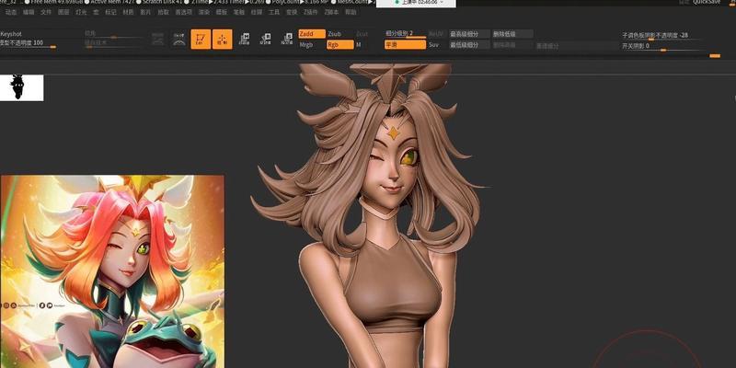Enable Mrgb paint mode
Screen dimensions: 736x368
pyautogui.click(x=306, y=45)
